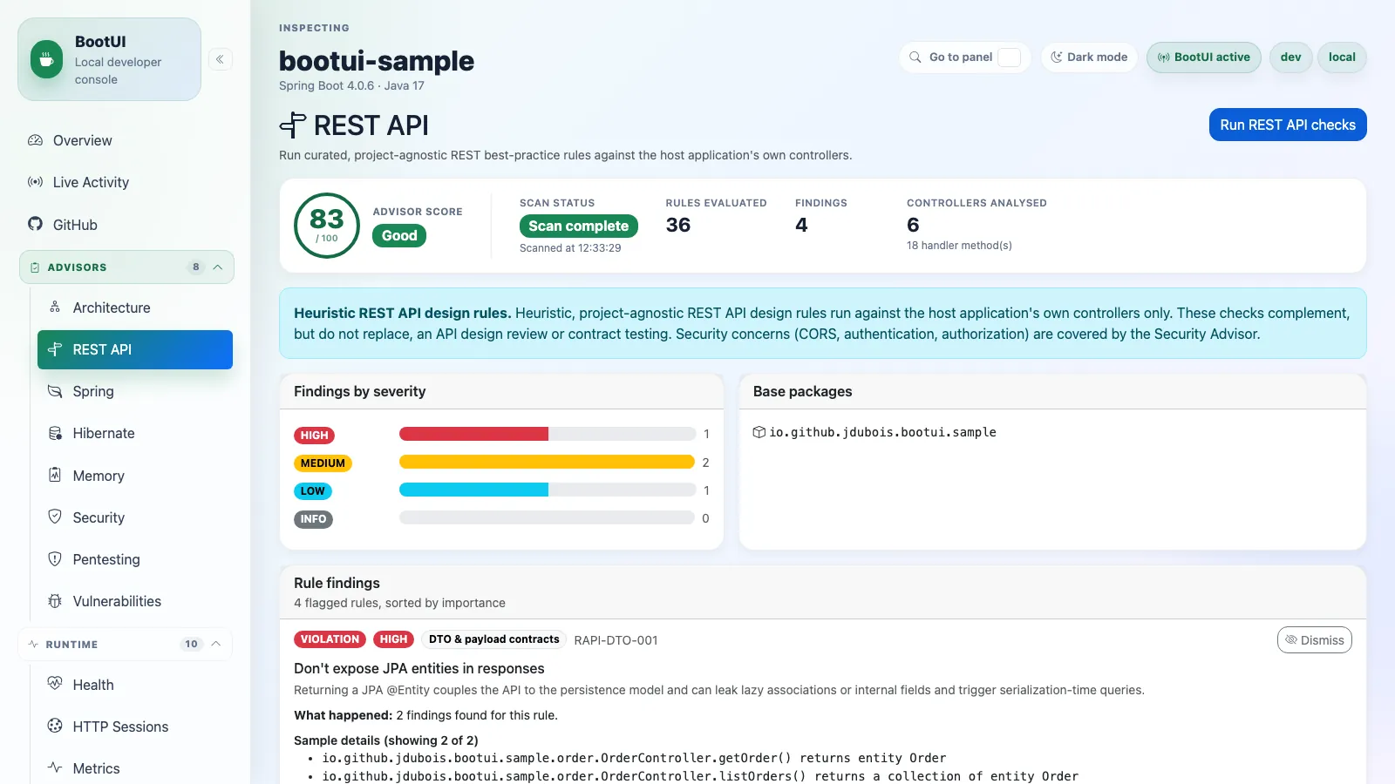Open the Hibernate advisor
1395x784 pixels.
coord(135,433)
